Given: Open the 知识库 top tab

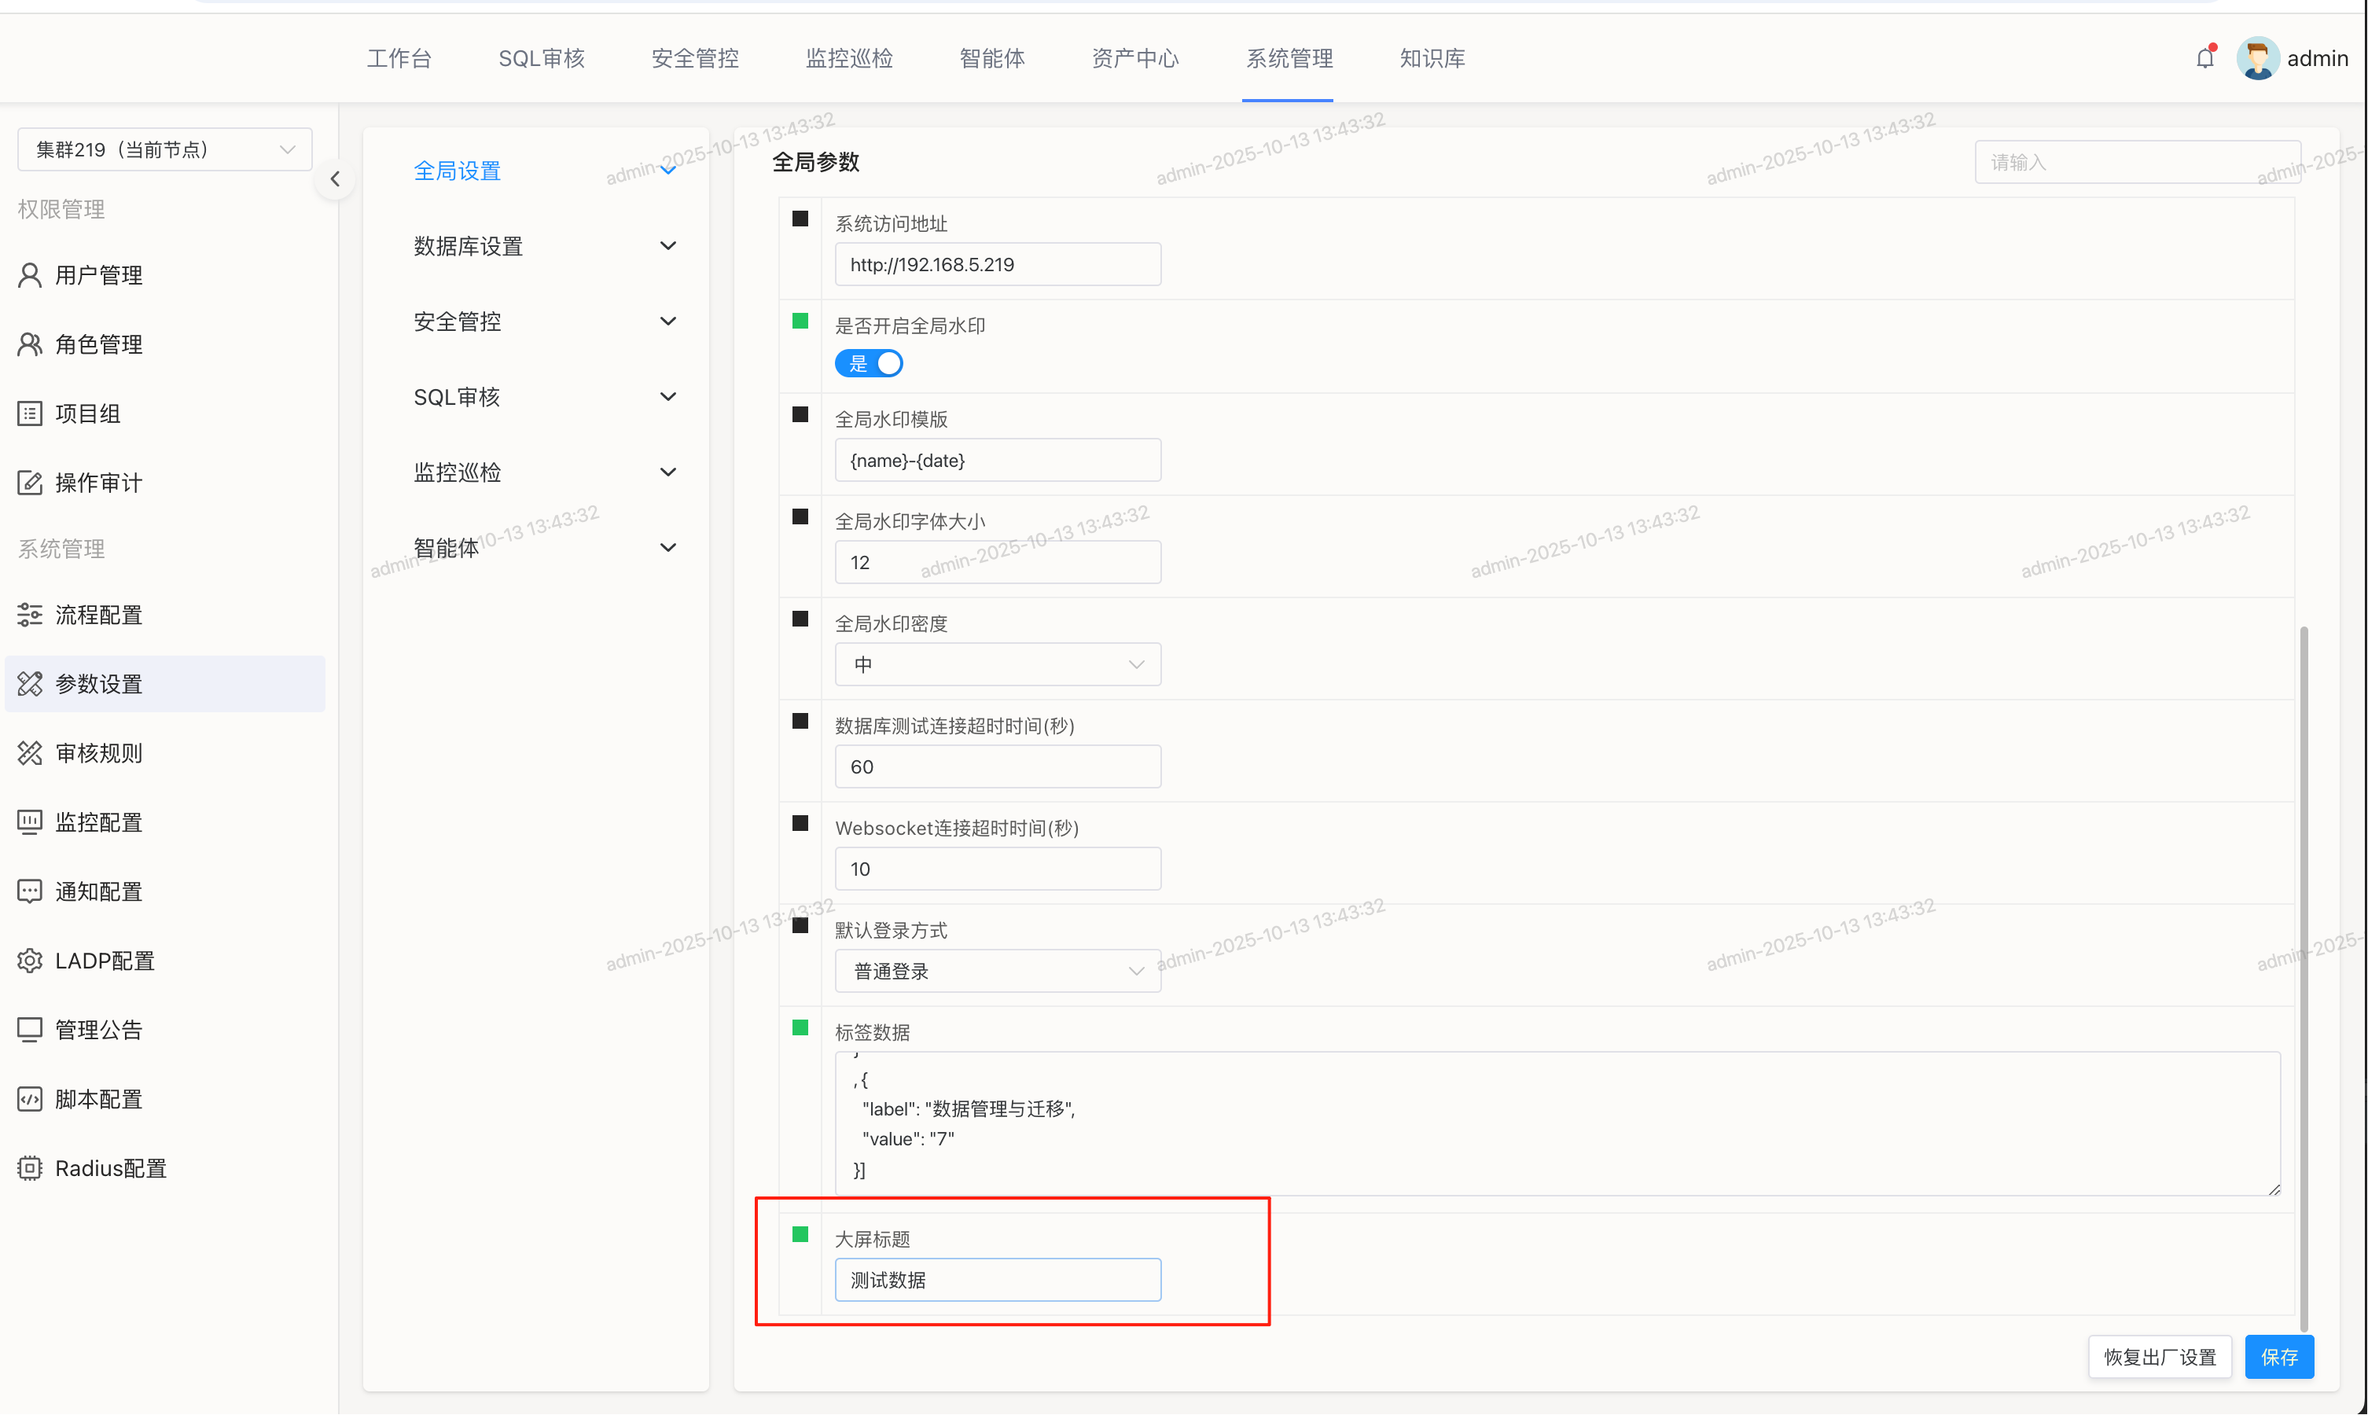Looking at the screenshot, I should coord(1432,59).
